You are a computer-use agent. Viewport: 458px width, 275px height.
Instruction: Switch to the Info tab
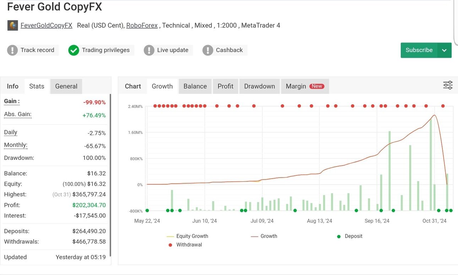[13, 86]
